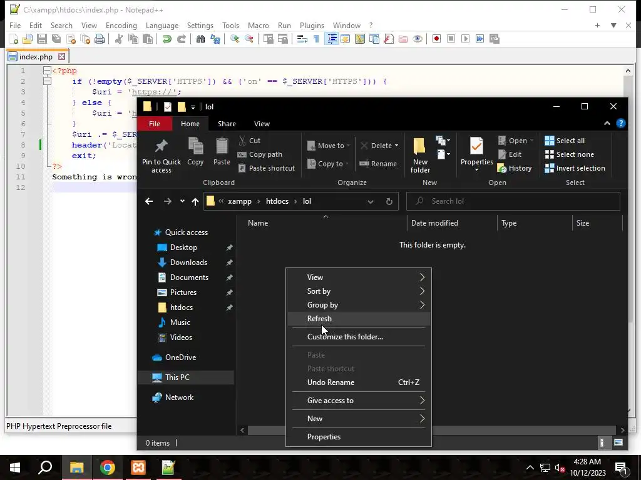Image resolution: width=641 pixels, height=480 pixels.
Task: Open recent locations dropdown arrow
Action: (182, 201)
